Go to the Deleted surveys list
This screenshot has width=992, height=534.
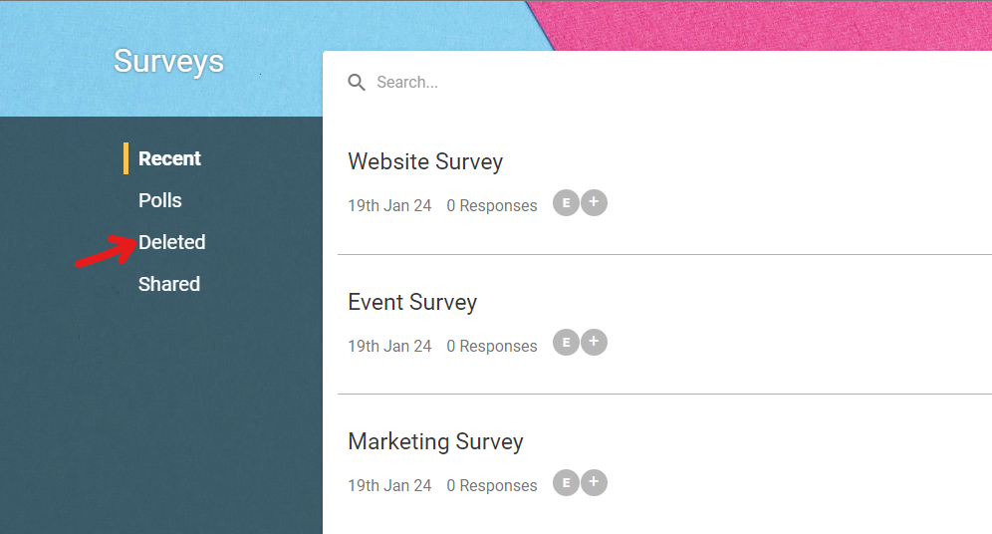pyautogui.click(x=172, y=242)
